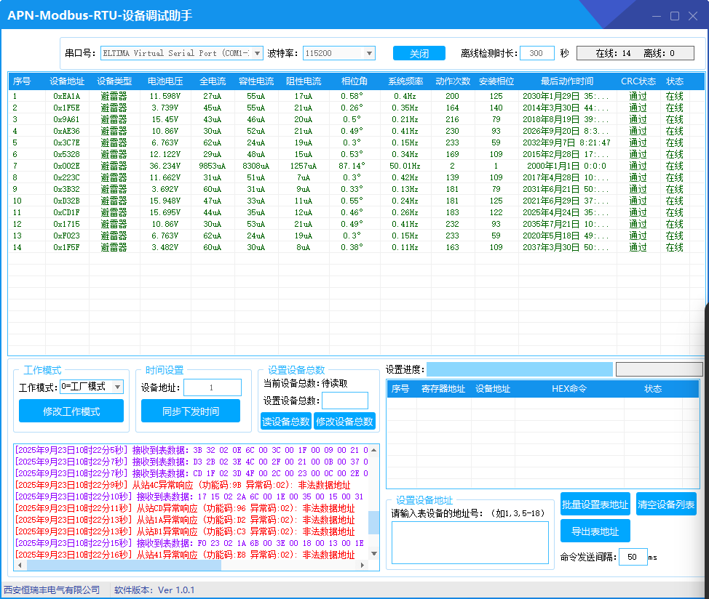Focus the 设备地址 input under 时间设置
709x599 pixels.
[x=212, y=387]
